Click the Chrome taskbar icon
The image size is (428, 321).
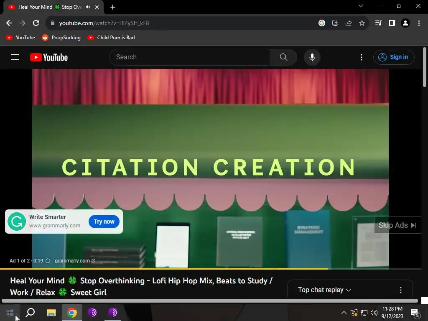pyautogui.click(x=72, y=313)
